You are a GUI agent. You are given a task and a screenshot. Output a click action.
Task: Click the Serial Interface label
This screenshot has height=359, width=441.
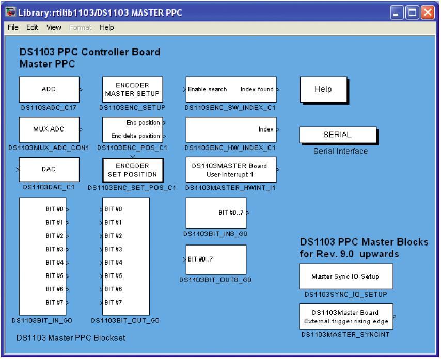(341, 152)
